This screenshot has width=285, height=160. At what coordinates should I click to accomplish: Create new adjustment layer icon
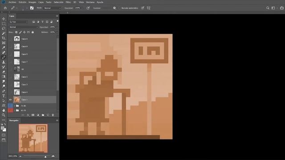[x=38, y=115]
